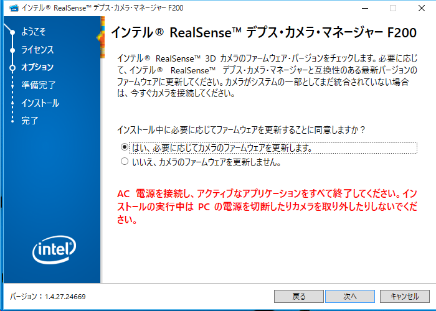
Task: Click the ようこそ step in sidebar
Action: [34, 32]
